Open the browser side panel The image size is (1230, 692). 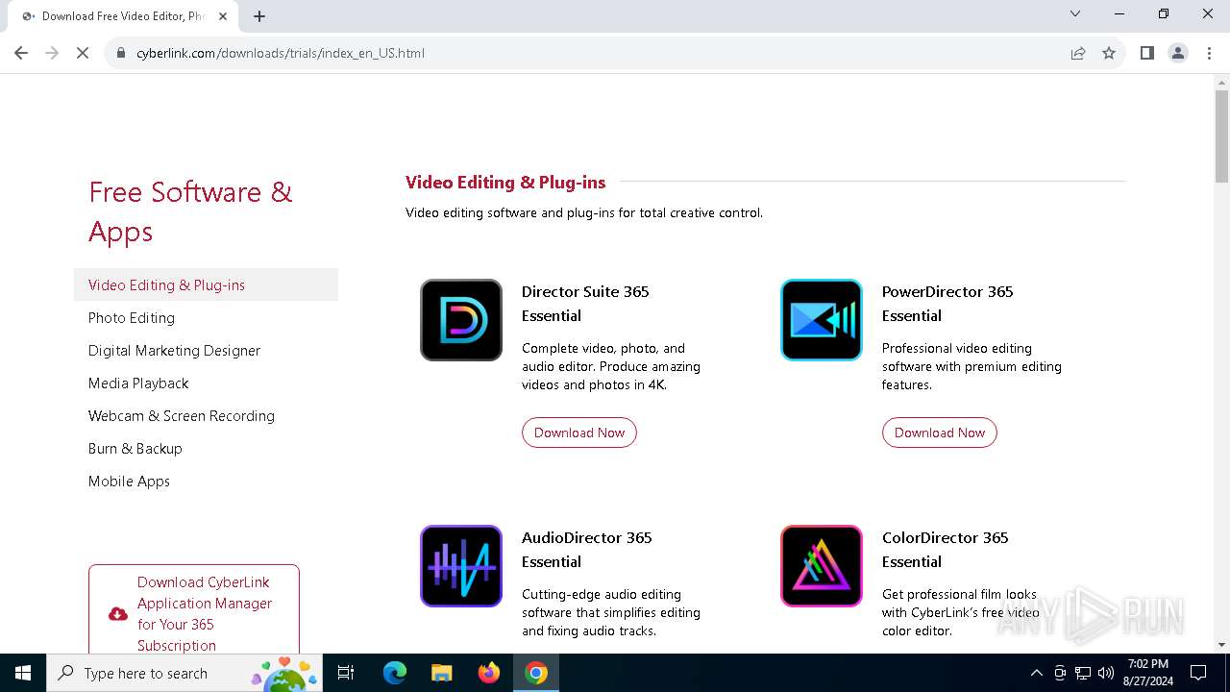pos(1146,53)
